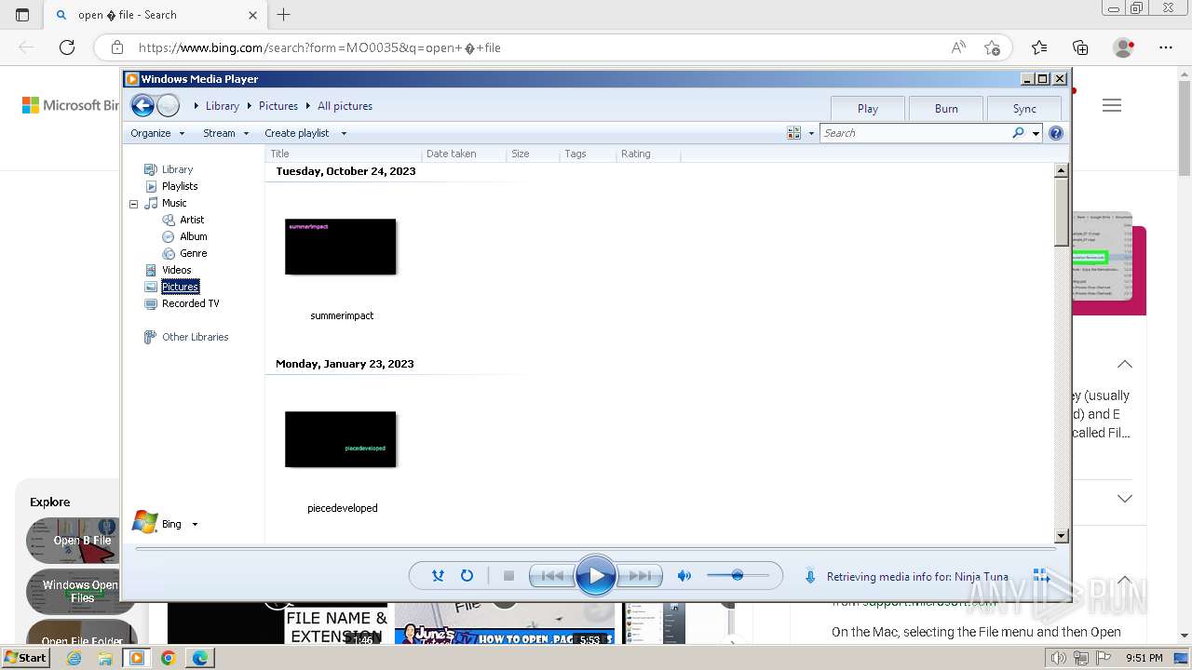This screenshot has height=670, width=1192.
Task: Open the Bing hamburger menu
Action: [x=1112, y=105]
